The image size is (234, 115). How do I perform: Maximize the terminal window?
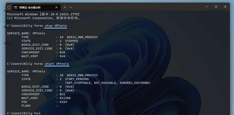pyautogui.click(x=216, y=7)
